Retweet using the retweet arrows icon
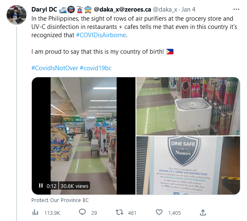Image resolution: width=247 pixels, height=221 pixels. (119, 212)
